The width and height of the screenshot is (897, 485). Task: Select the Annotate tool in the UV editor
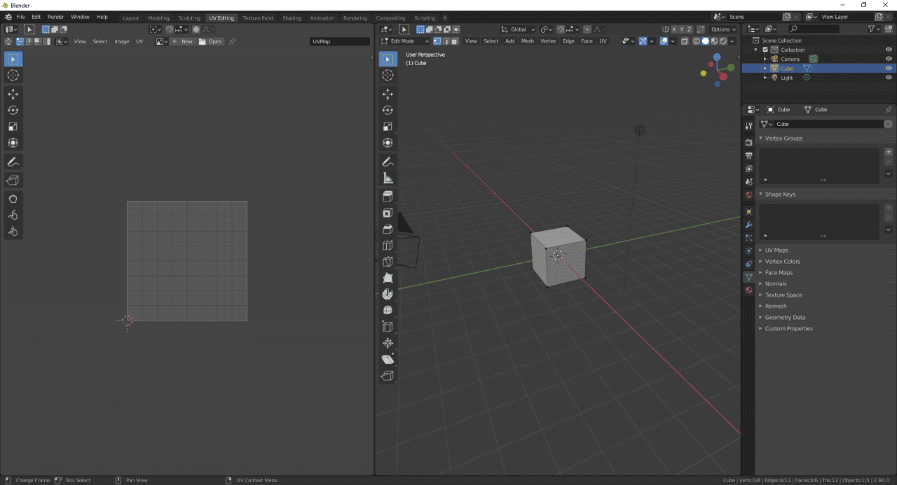coord(13,162)
